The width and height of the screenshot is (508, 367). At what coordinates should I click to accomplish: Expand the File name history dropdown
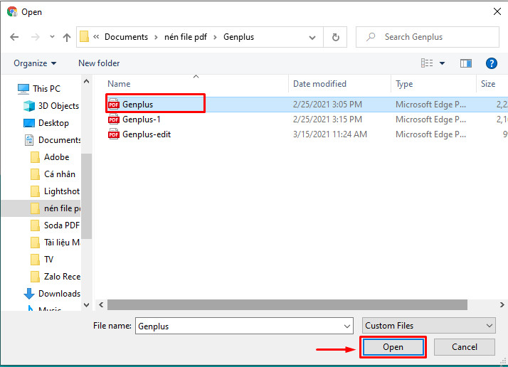click(347, 326)
